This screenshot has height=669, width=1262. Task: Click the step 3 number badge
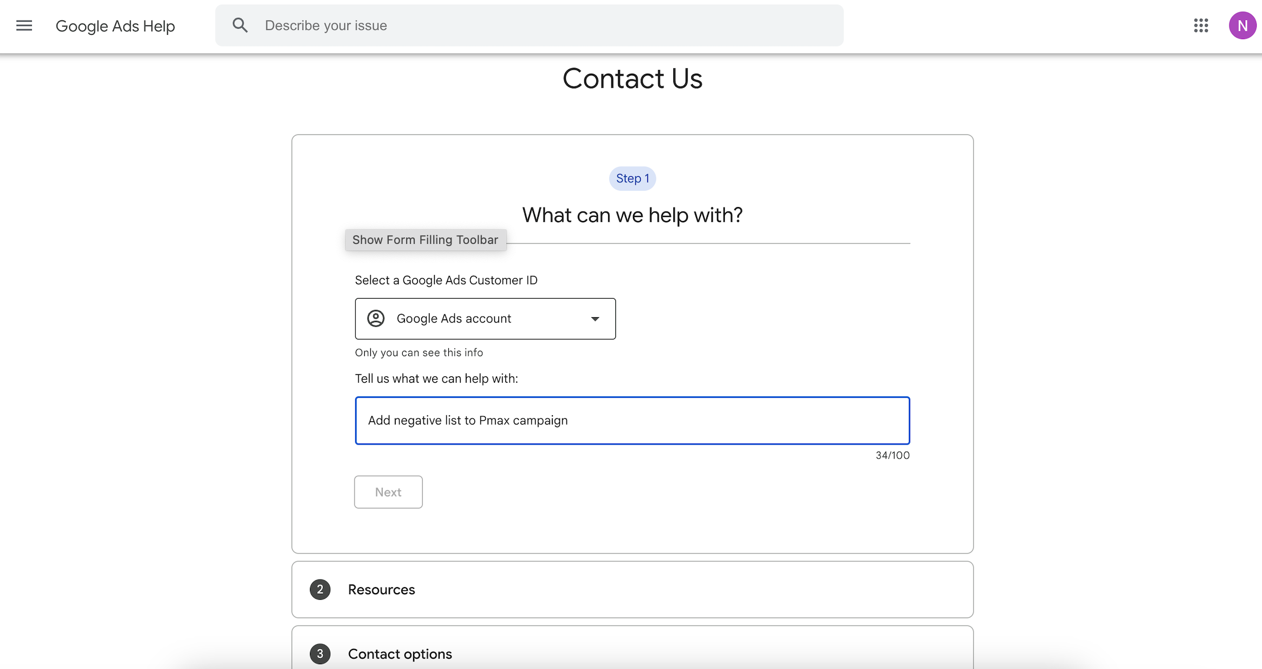[x=320, y=654]
